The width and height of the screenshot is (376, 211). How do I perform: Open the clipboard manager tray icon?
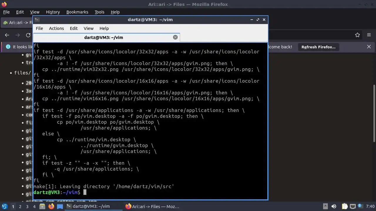click(345, 207)
